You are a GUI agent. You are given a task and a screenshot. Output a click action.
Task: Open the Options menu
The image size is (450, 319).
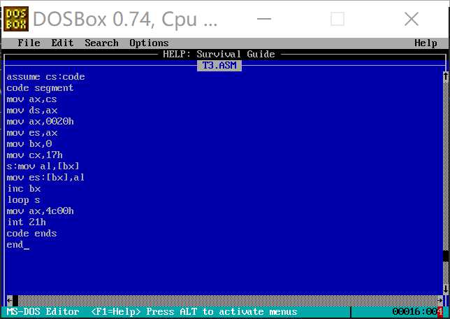[149, 43]
